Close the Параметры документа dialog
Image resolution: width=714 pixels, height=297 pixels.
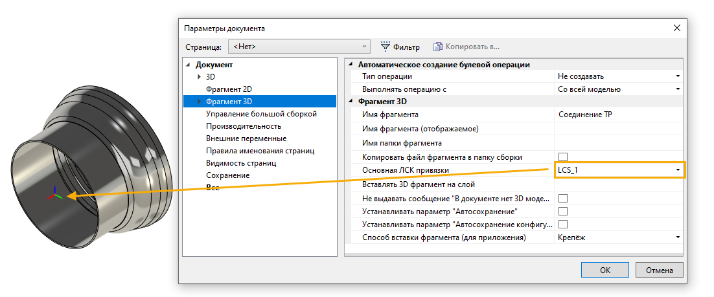tap(677, 28)
